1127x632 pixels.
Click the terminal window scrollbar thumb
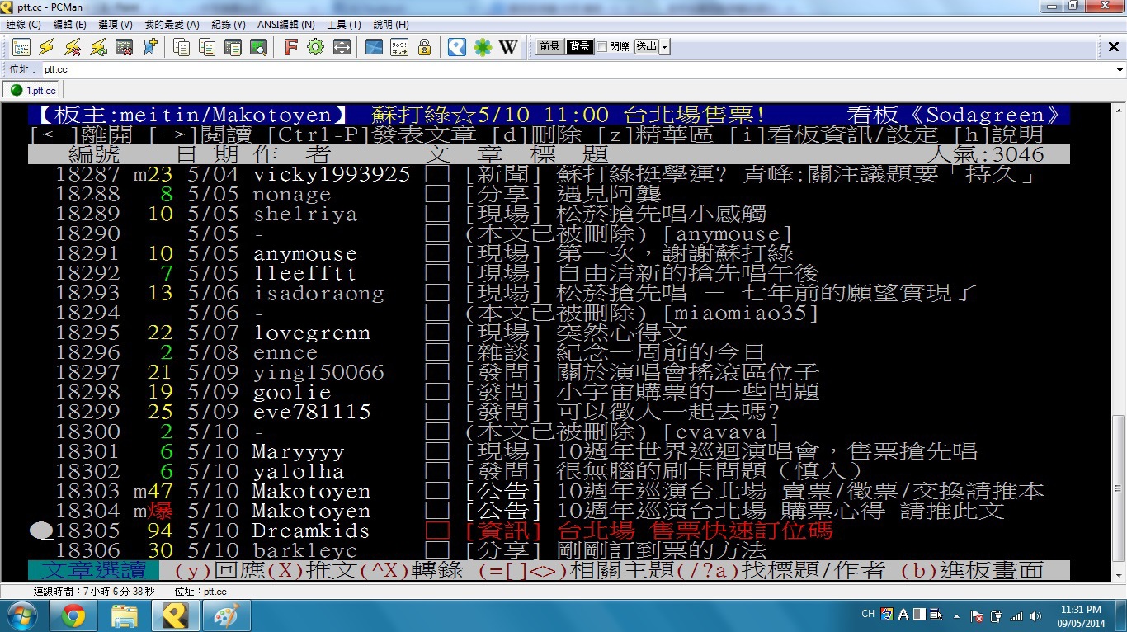coord(1119,490)
